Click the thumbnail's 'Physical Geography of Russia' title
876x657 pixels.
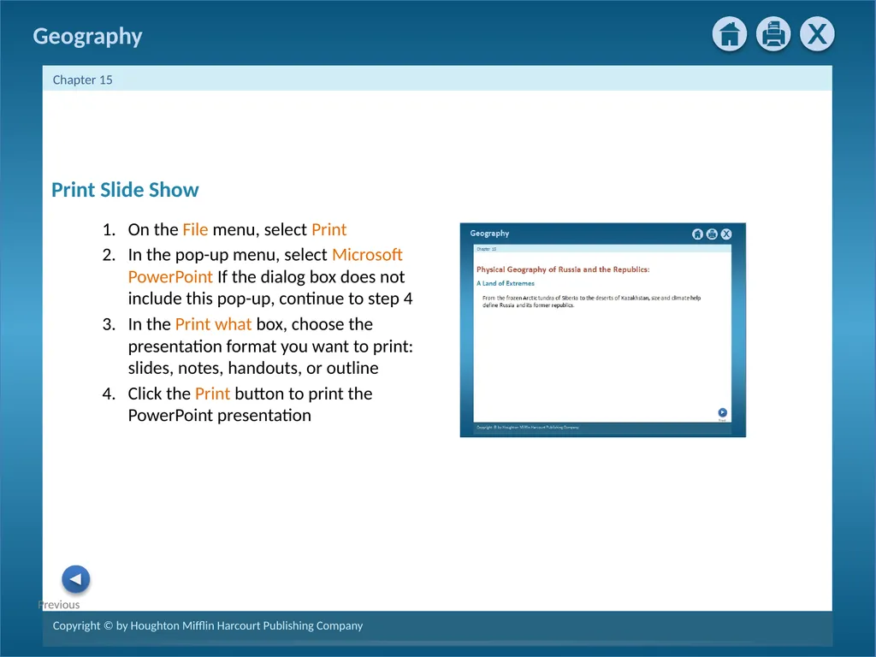pos(563,269)
